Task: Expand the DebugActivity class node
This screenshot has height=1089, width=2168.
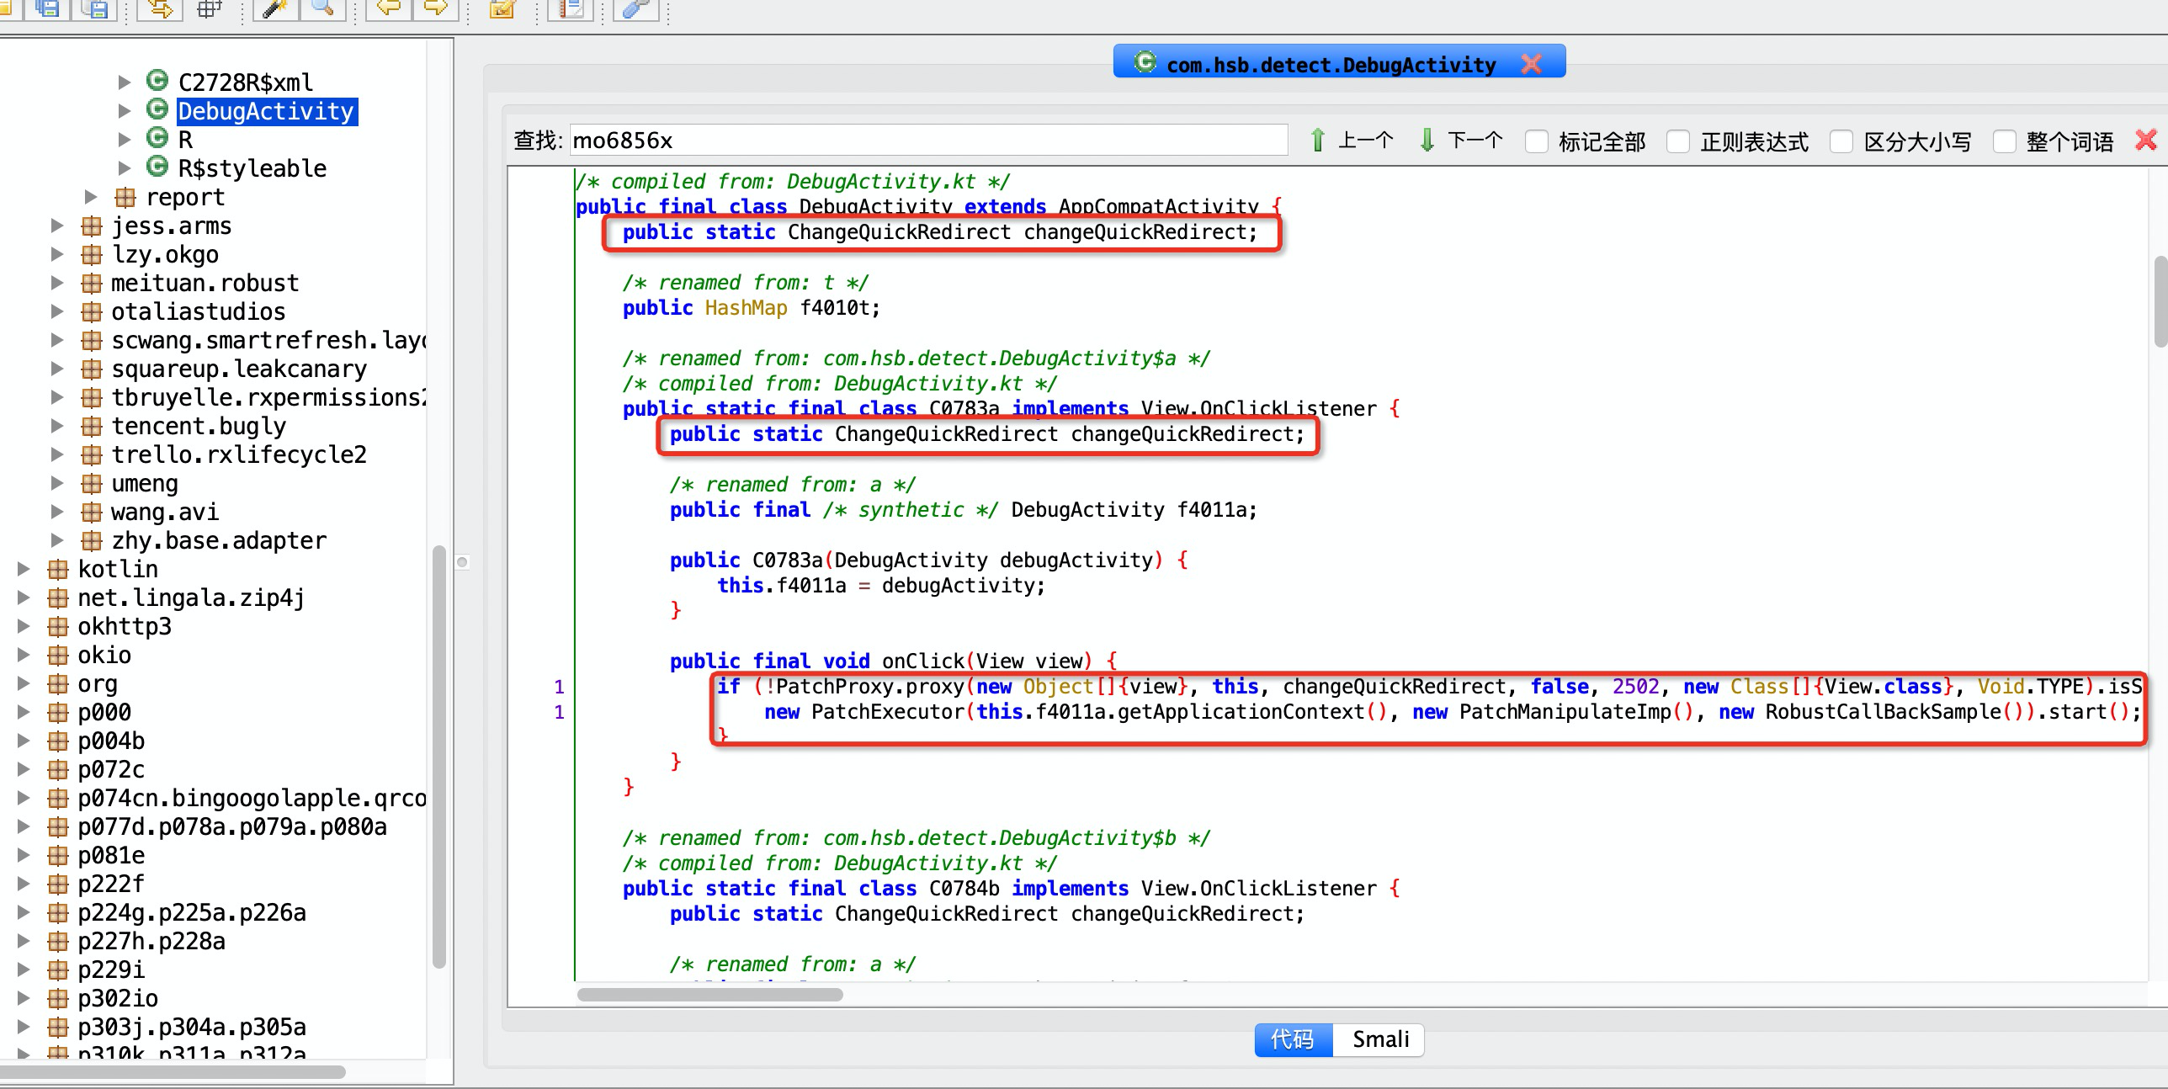Action: 125,111
